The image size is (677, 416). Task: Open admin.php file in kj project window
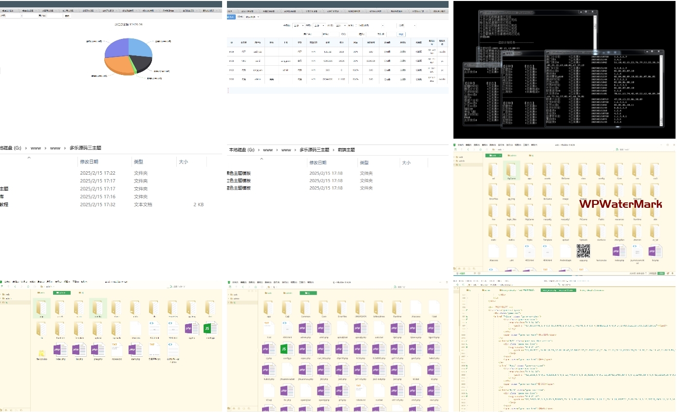(305, 329)
